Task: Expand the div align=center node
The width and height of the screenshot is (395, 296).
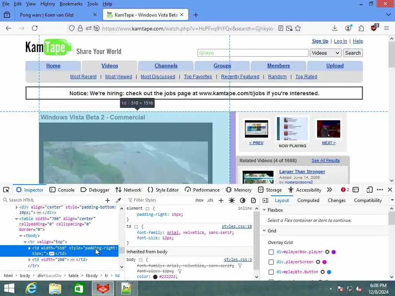Action: (17, 207)
